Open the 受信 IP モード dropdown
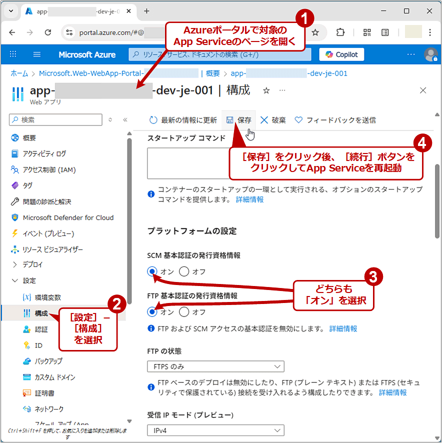Viewport: 442px width, 443px height. point(215,430)
